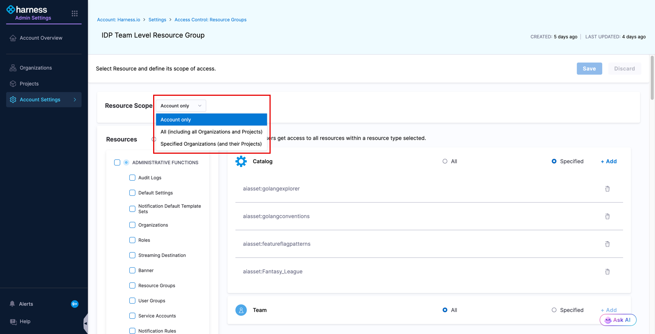Check the Organizations resource checkbox
Screen dimensions: 655x334
coord(132,225)
